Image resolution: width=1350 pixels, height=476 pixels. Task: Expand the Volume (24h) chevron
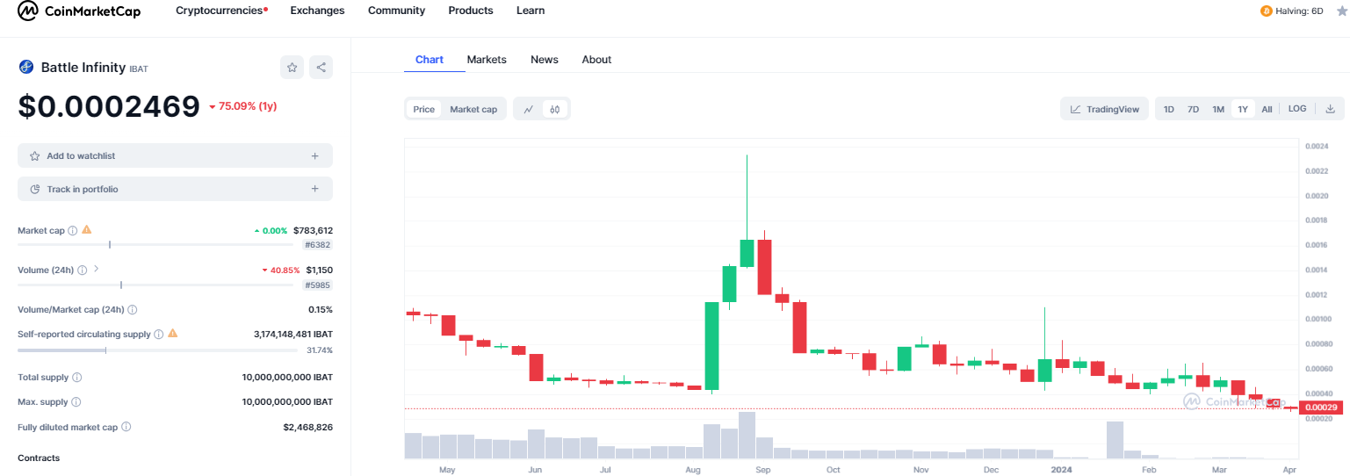pyautogui.click(x=97, y=270)
